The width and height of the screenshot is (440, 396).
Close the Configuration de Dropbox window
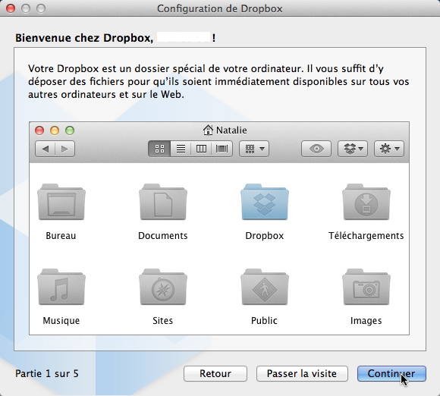11,8
